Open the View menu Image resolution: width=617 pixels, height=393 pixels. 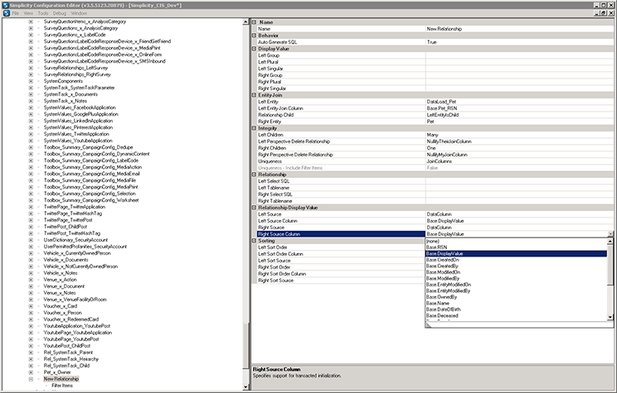[28, 13]
